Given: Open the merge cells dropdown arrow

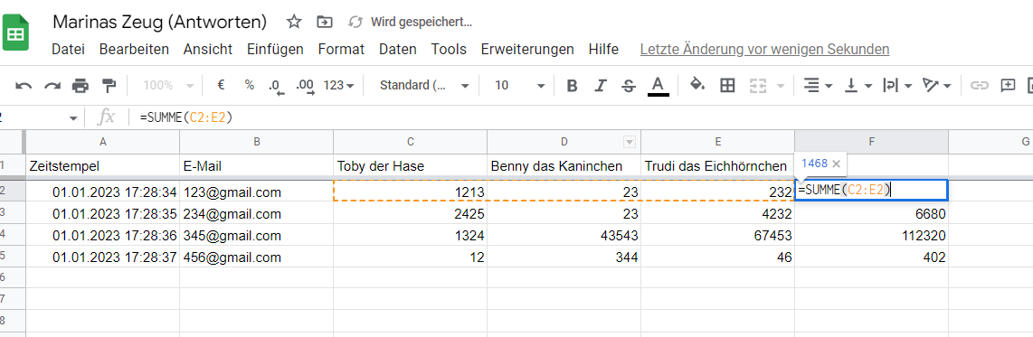Looking at the screenshot, I should [782, 86].
